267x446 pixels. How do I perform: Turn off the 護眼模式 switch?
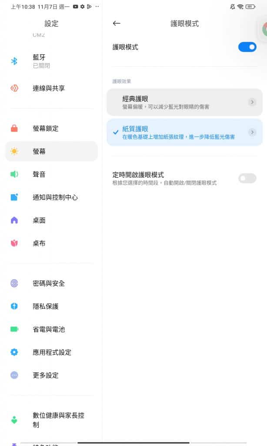(x=247, y=47)
